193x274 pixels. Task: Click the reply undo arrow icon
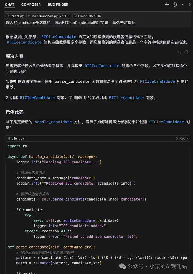pos(179,52)
